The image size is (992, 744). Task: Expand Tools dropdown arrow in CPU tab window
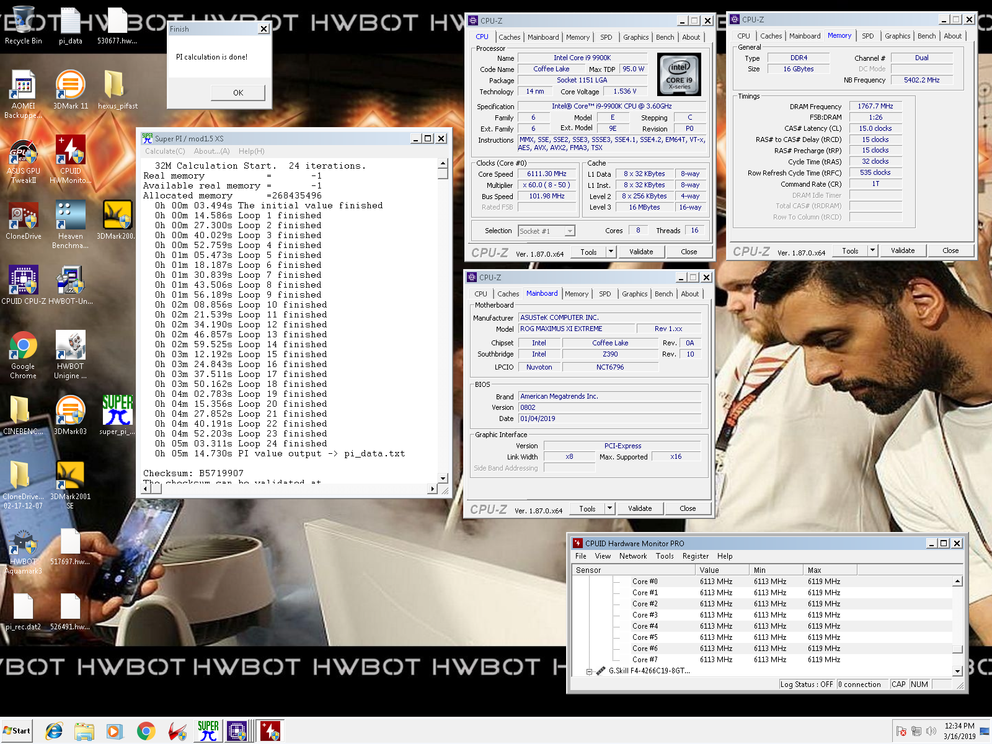(x=611, y=251)
